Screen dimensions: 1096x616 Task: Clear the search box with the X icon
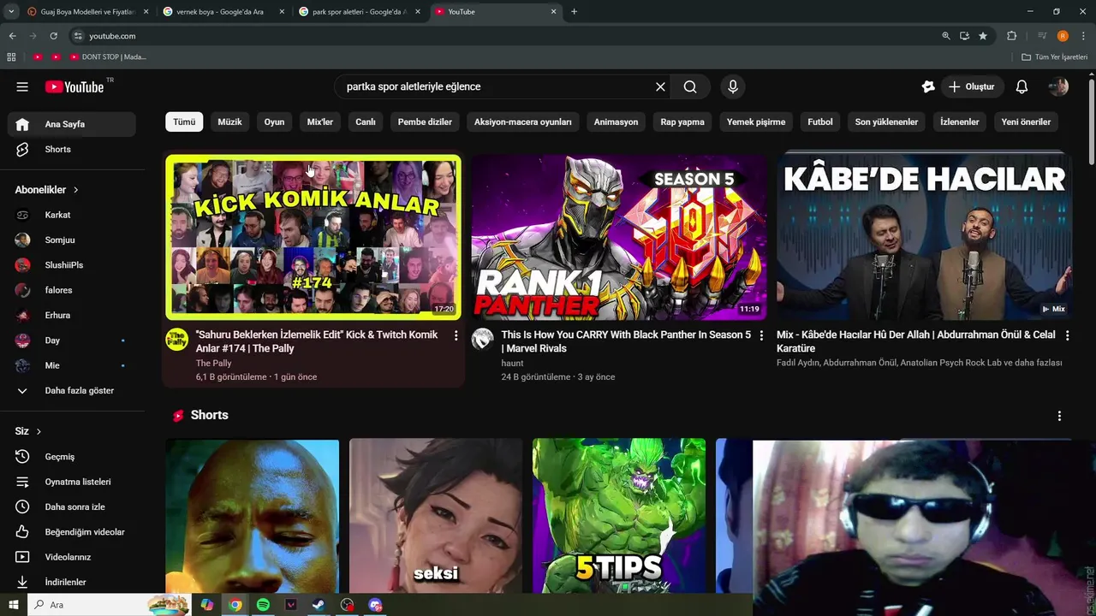point(660,86)
